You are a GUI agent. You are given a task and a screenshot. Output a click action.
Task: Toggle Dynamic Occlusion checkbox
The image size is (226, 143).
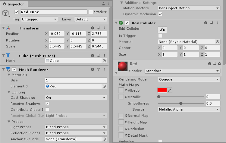click(x=160, y=14)
